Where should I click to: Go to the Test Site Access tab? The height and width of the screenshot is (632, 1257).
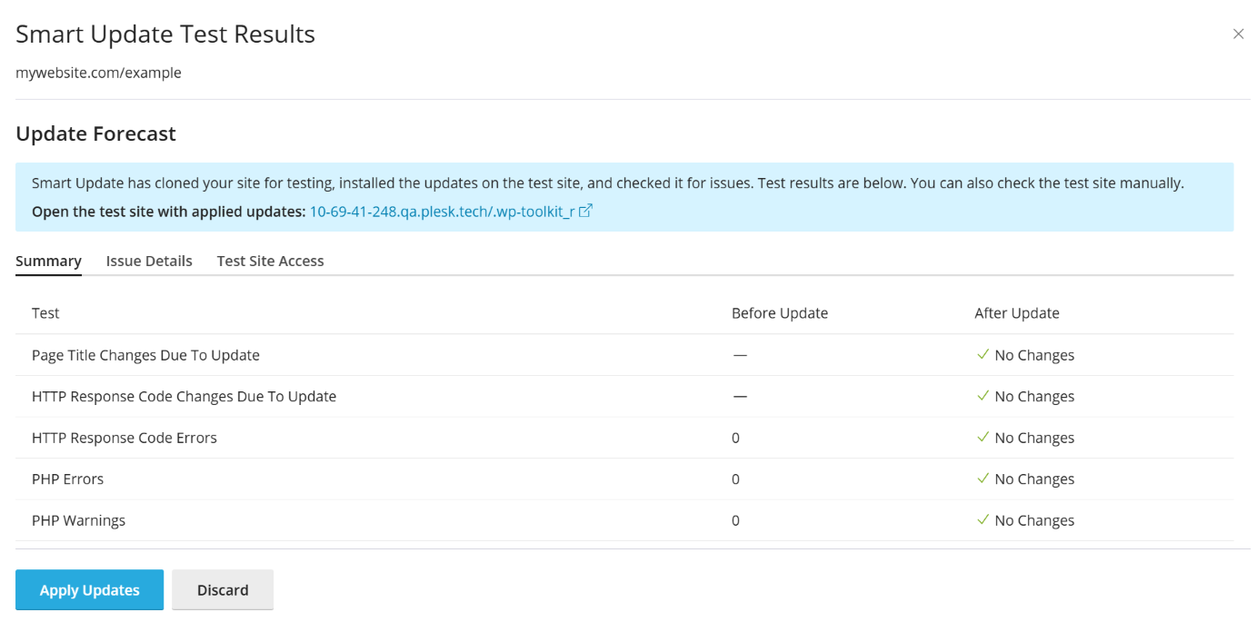point(270,262)
